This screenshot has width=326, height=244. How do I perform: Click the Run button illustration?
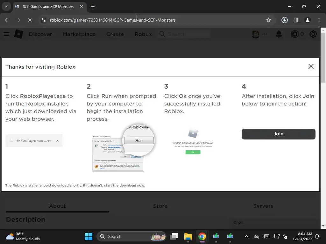tap(139, 140)
